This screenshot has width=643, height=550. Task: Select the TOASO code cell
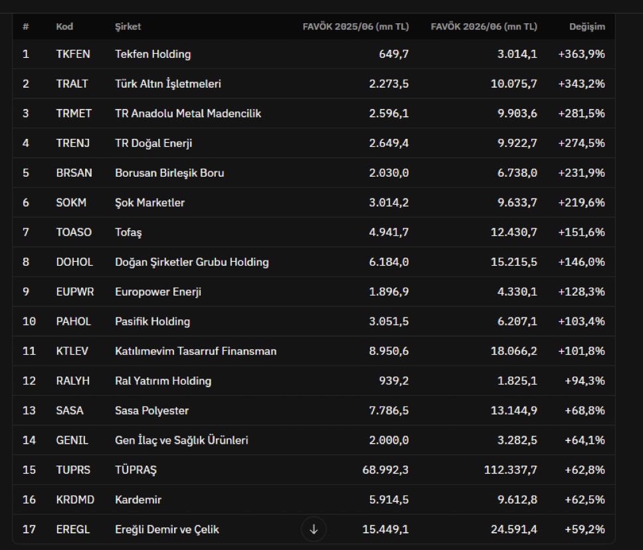tap(74, 232)
